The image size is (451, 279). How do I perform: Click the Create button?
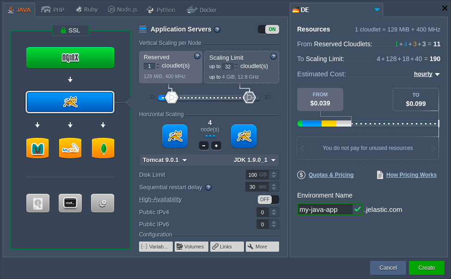click(426, 267)
